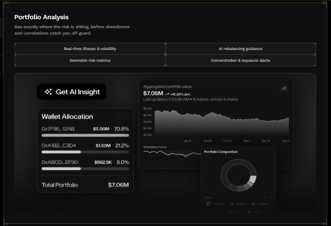
Task: Click the upward trend arrow beside $7.06M
Action: coord(167,94)
